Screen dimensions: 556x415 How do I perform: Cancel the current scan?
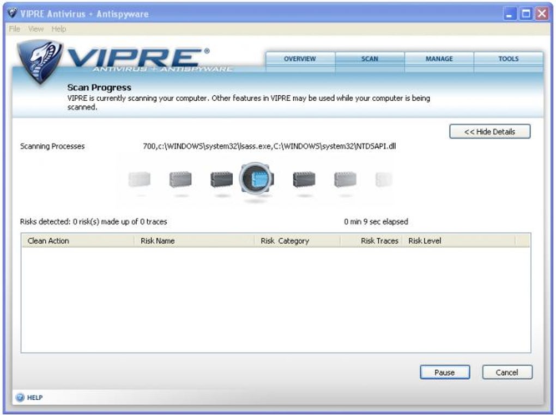pos(507,372)
